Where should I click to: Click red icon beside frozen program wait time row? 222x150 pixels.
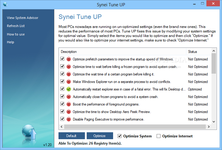tap(69, 66)
